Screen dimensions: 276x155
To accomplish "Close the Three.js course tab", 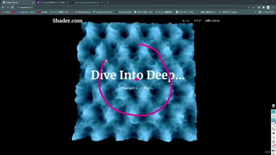I will point(68,3).
